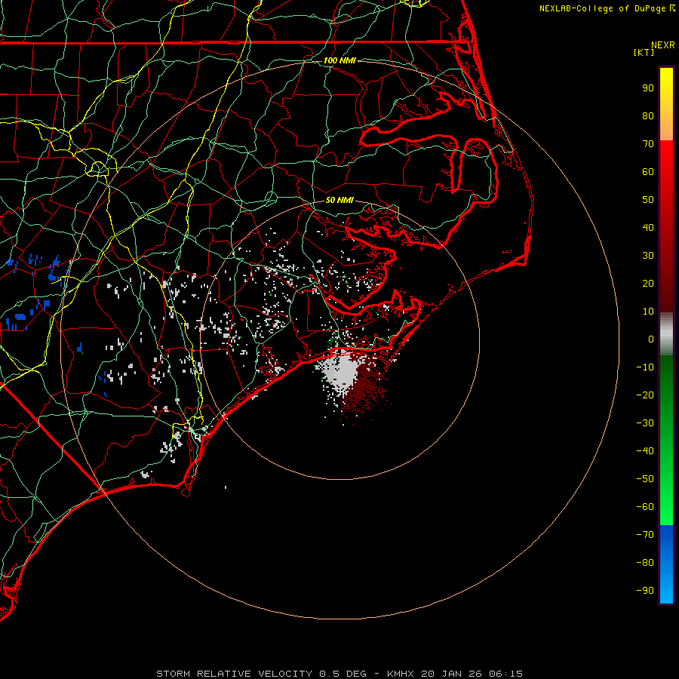Click the -70 value on color scale
Screen dimensions: 679x679
pos(645,534)
